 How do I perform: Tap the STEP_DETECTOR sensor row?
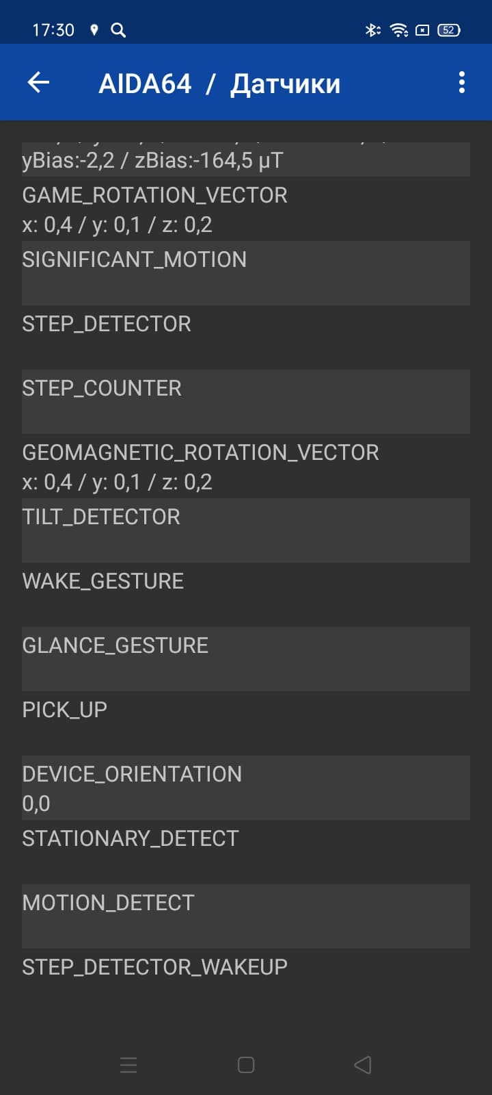pyautogui.click(x=245, y=337)
